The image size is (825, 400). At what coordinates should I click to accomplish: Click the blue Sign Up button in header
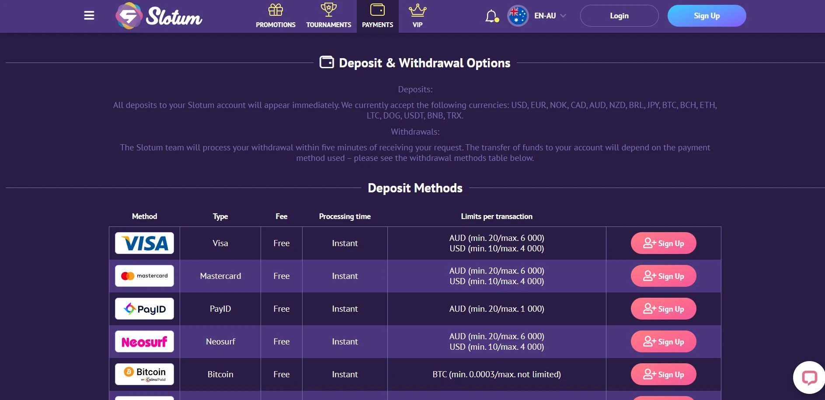click(x=707, y=16)
